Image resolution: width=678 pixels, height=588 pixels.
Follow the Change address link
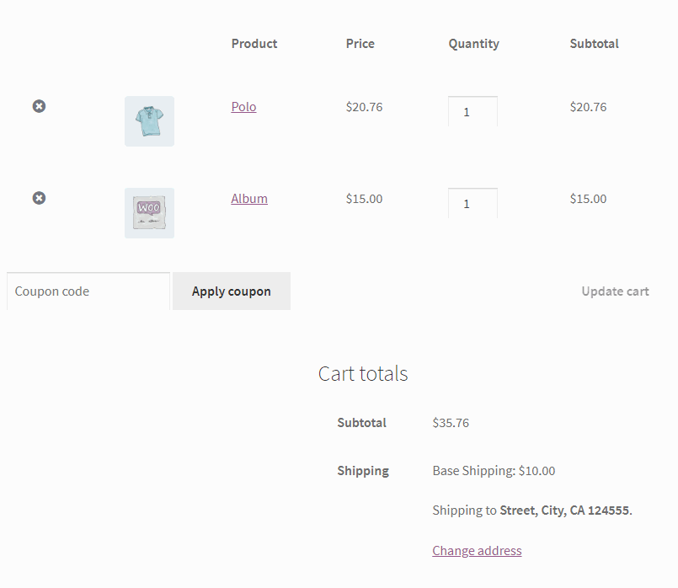477,550
